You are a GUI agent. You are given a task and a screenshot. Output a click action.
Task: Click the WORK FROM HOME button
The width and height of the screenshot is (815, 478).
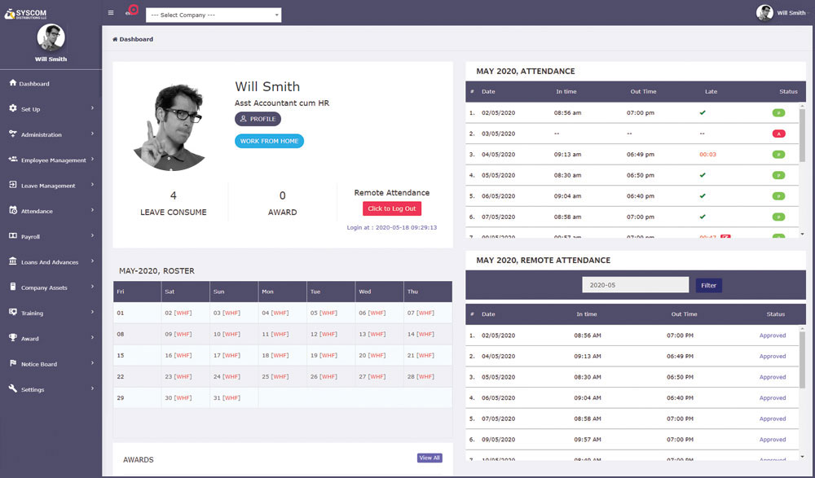(269, 141)
